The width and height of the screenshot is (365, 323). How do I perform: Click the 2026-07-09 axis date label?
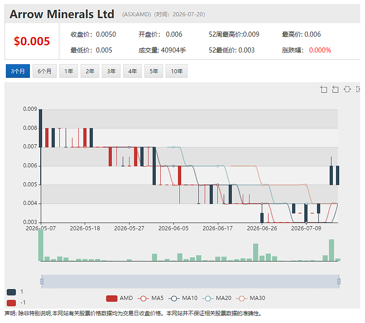click(306, 228)
